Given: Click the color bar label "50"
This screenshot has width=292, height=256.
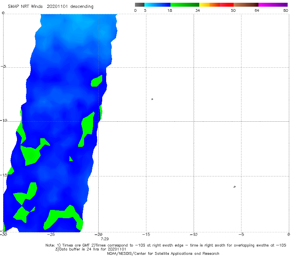Looking at the screenshot, I should pyautogui.click(x=233, y=10).
